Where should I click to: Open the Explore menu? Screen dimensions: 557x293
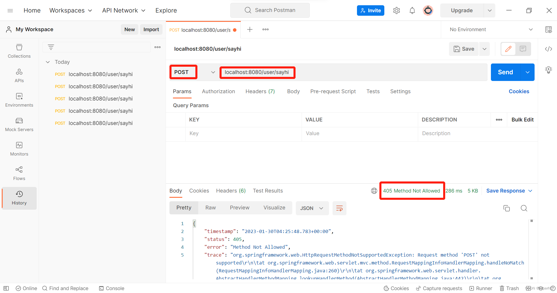[x=166, y=10]
